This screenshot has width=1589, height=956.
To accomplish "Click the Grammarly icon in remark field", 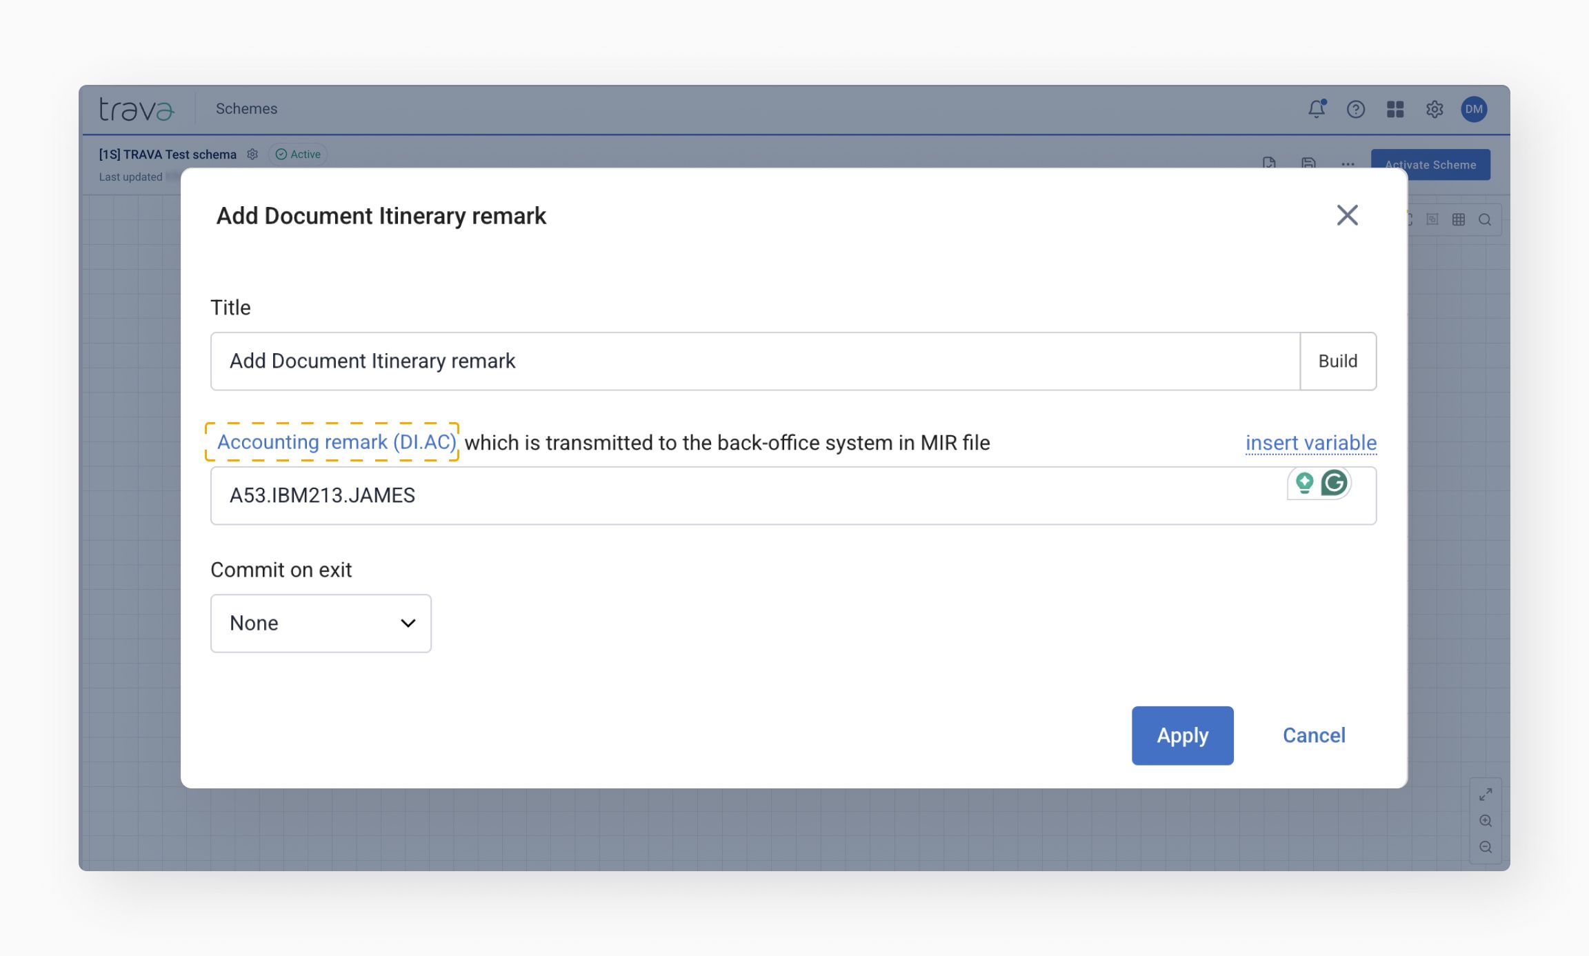I will [x=1335, y=483].
